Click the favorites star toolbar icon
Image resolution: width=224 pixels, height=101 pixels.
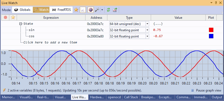point(76,10)
